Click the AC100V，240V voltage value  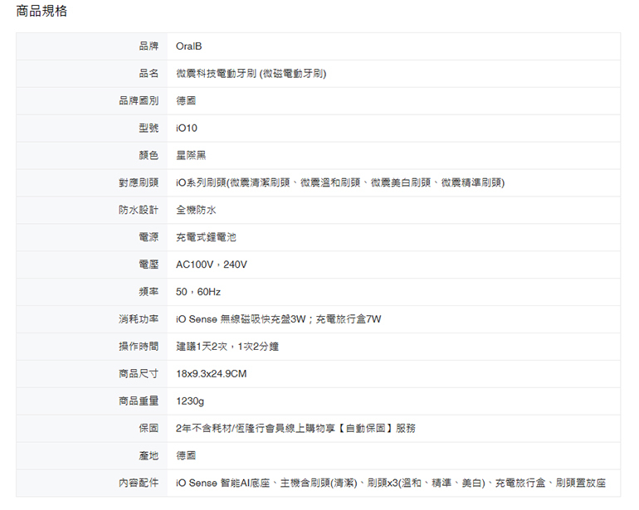(212, 265)
